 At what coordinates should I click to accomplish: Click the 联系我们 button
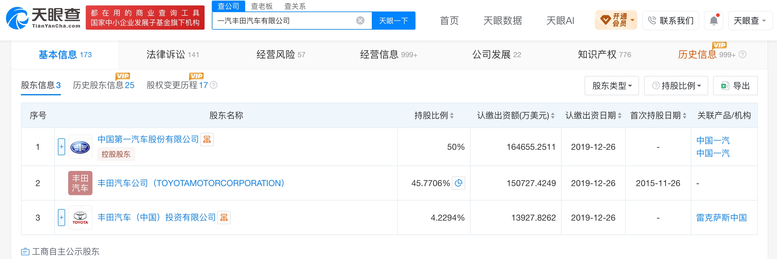click(x=670, y=21)
